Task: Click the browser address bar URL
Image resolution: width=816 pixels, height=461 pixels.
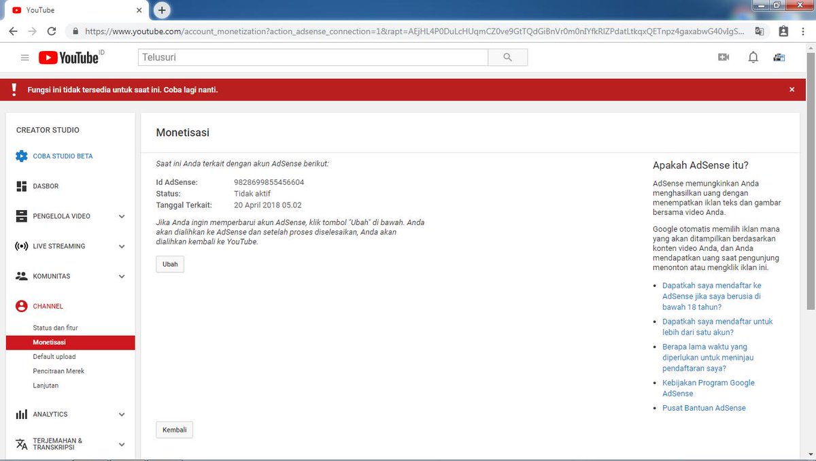Action: click(x=415, y=31)
